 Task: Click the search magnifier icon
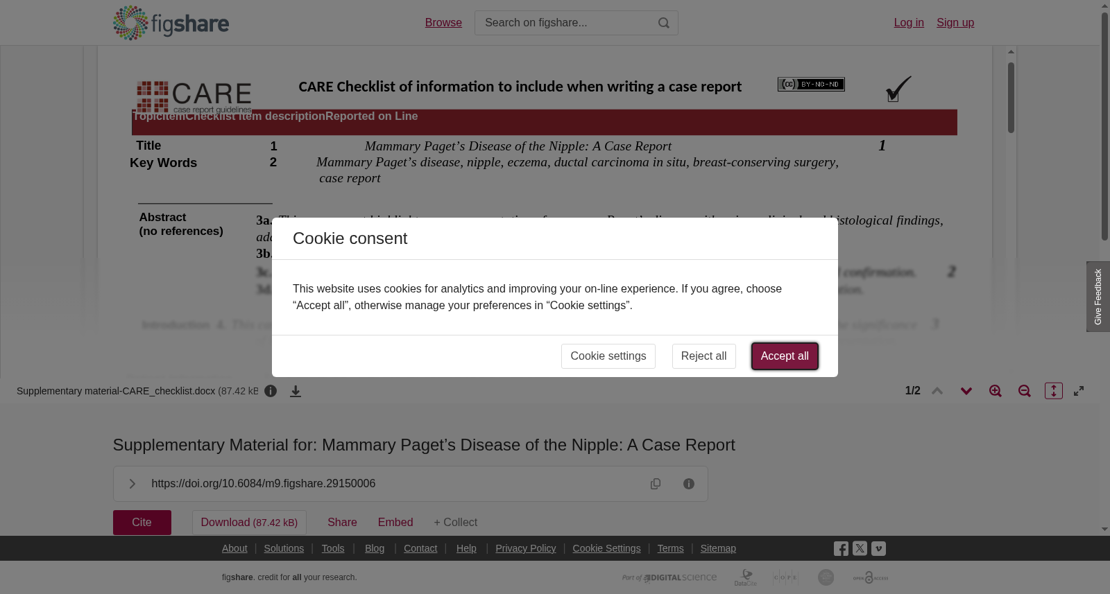(664, 23)
